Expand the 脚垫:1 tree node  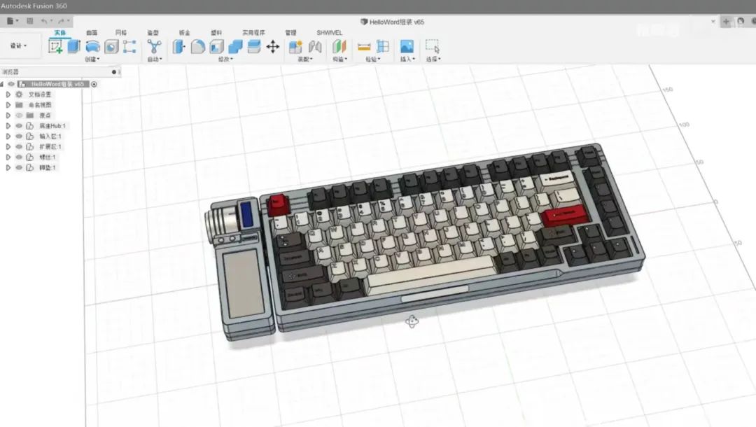tap(8, 168)
